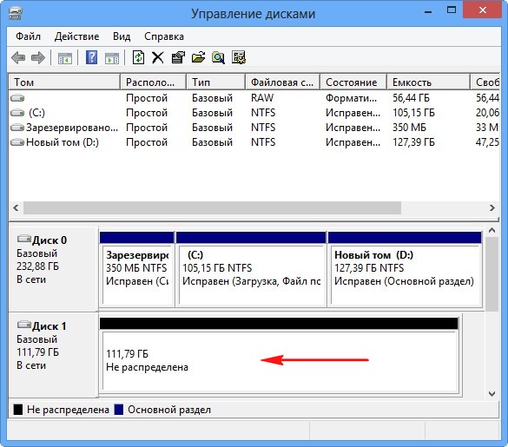Click the settings list toolbar icon

[x=239, y=57]
